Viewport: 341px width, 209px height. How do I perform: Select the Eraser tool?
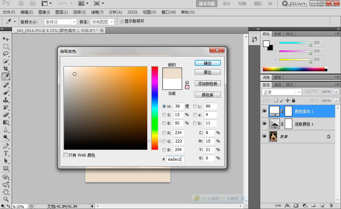6,115
